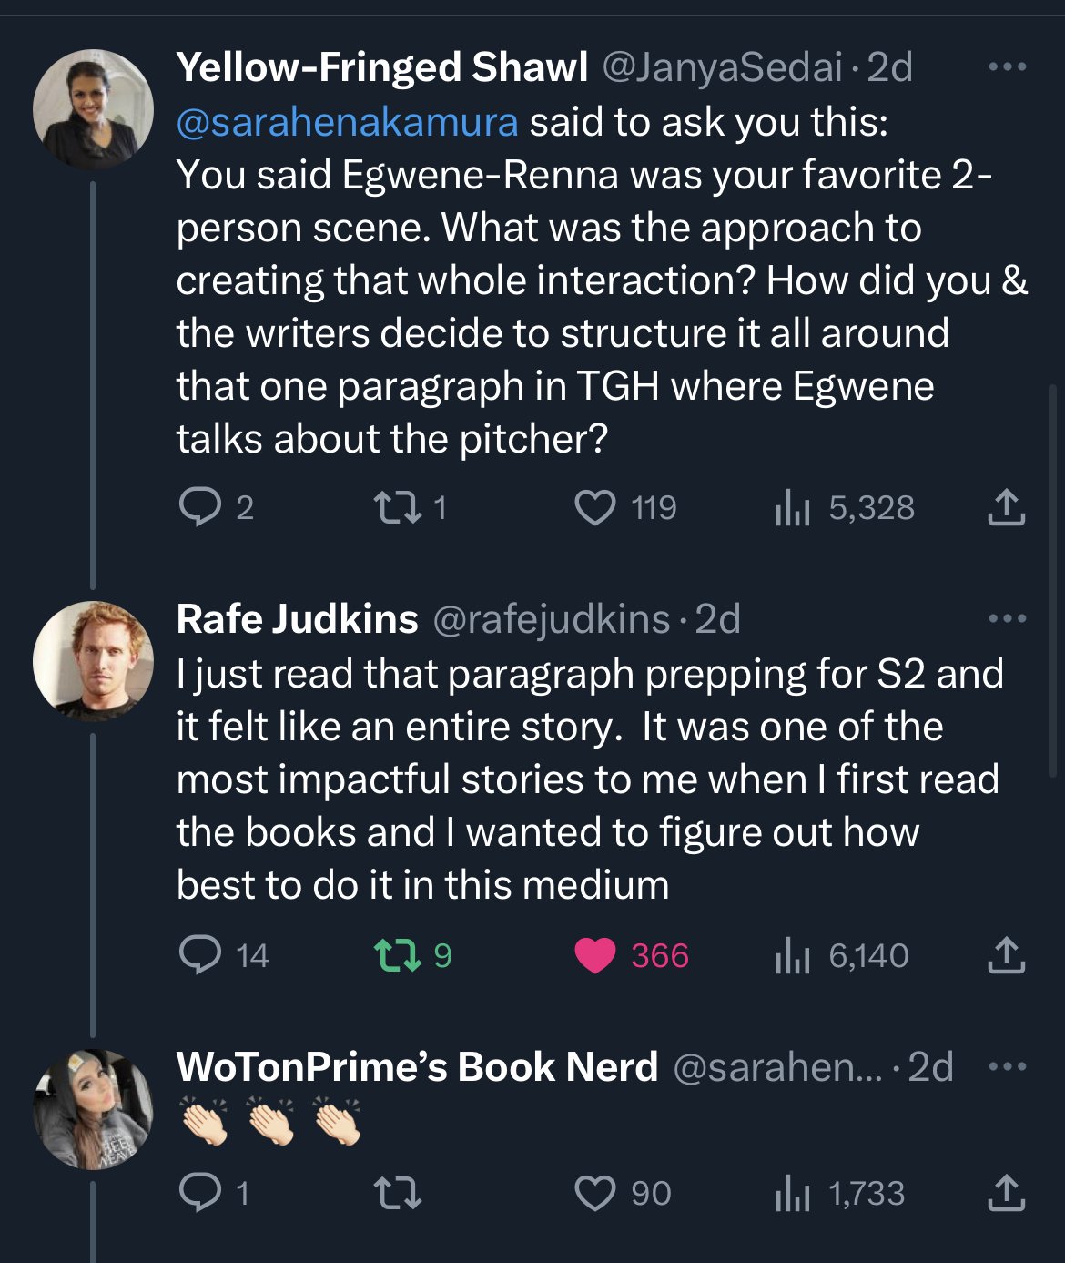1065x1263 pixels.
Task: Like the clapping emoji tweet
Action: [x=595, y=1193]
